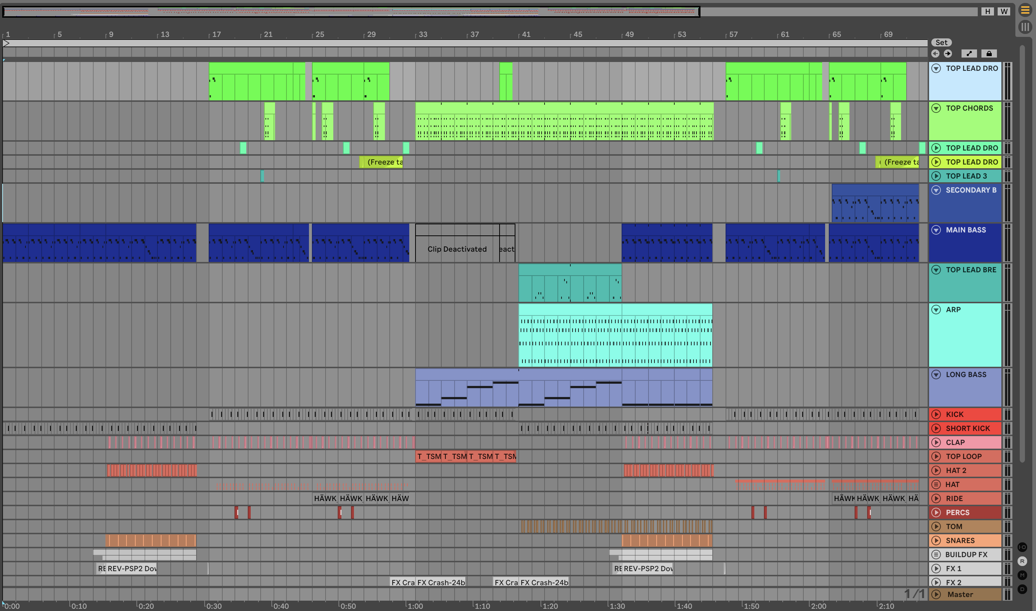This screenshot has height=611, width=1036.
Task: Click the arrangement overview strip at top
Action: pyautogui.click(x=490, y=11)
